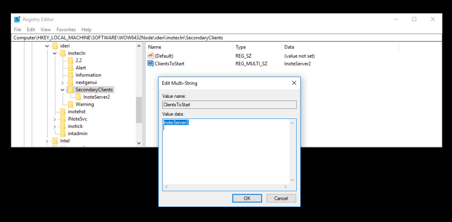Expand the inotick tree node
The width and height of the screenshot is (452, 222).
click(55, 126)
